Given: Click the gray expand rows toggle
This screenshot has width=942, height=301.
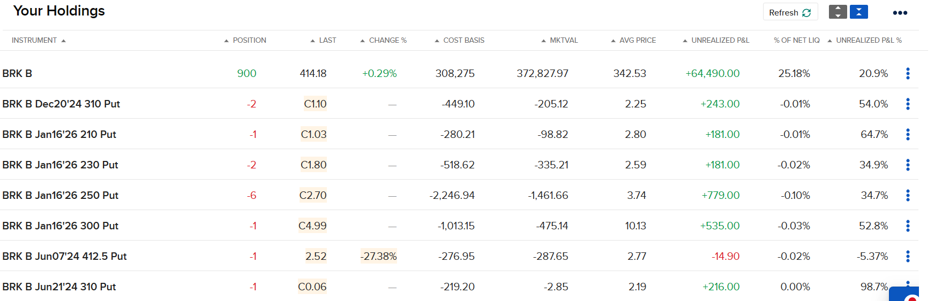Looking at the screenshot, I should pyautogui.click(x=838, y=12).
